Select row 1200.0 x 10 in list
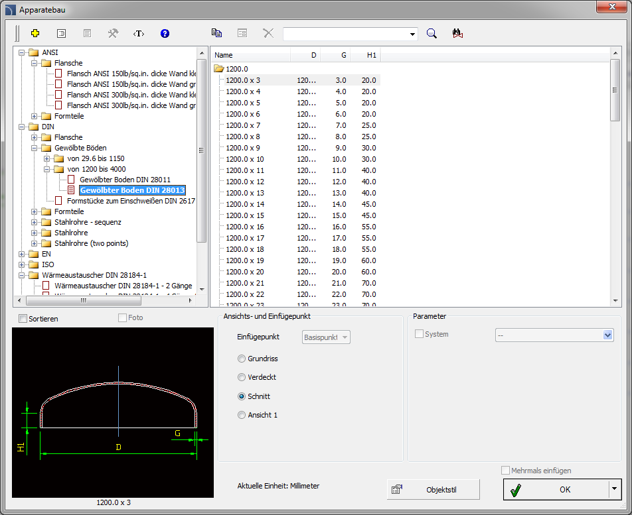The image size is (632, 515). [x=245, y=159]
